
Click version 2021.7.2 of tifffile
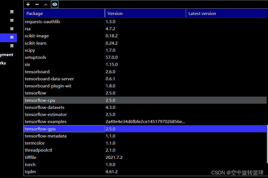(x=114, y=158)
